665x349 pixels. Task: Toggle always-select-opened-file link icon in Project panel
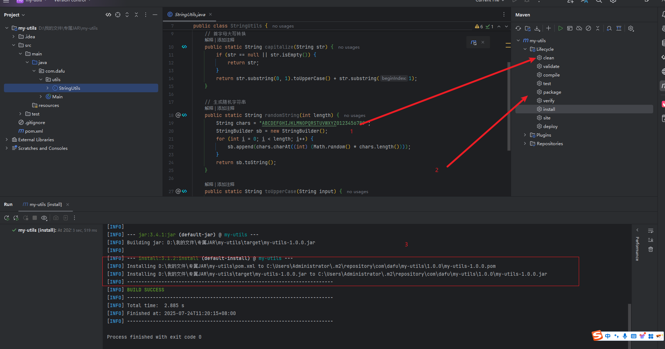[108, 15]
